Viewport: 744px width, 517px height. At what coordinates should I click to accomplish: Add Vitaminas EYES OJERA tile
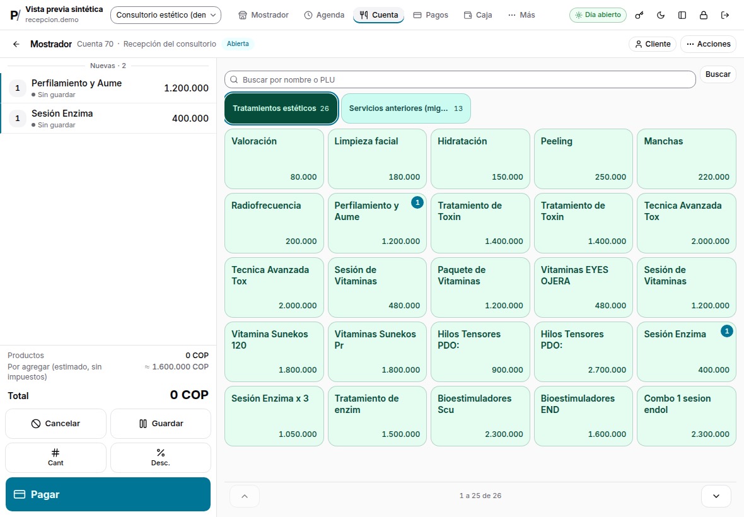tap(584, 288)
